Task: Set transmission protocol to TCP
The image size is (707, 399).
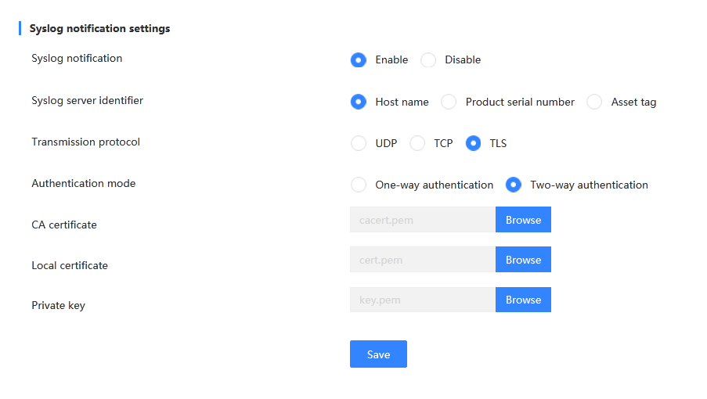Action: point(417,143)
